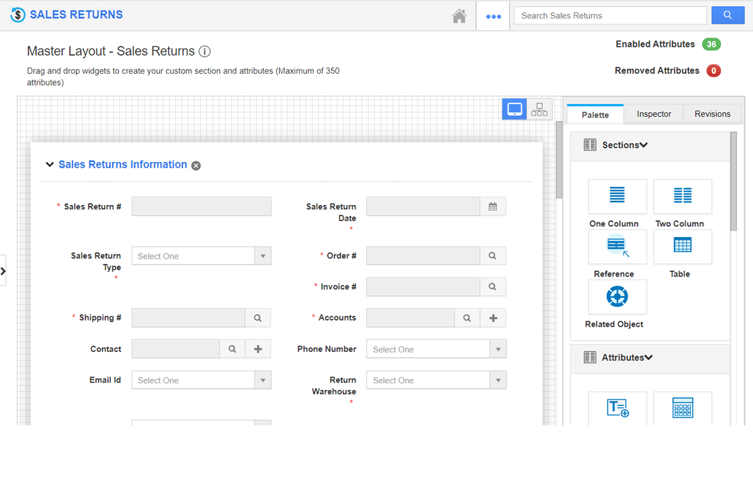Click the add button beside Accounts
This screenshot has height=479, width=753.
click(493, 318)
